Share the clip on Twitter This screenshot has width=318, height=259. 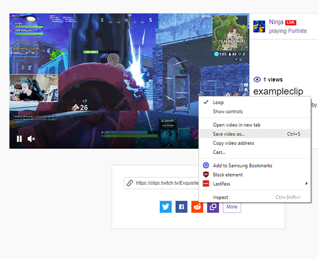[165, 207]
